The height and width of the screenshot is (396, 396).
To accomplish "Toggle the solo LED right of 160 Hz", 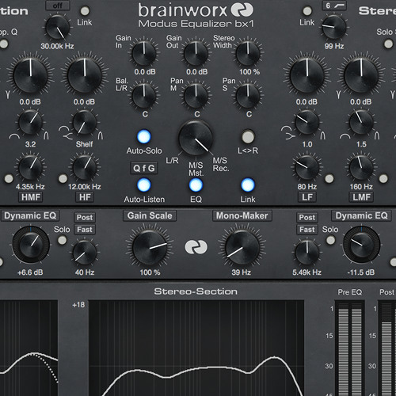I will coord(383,179).
